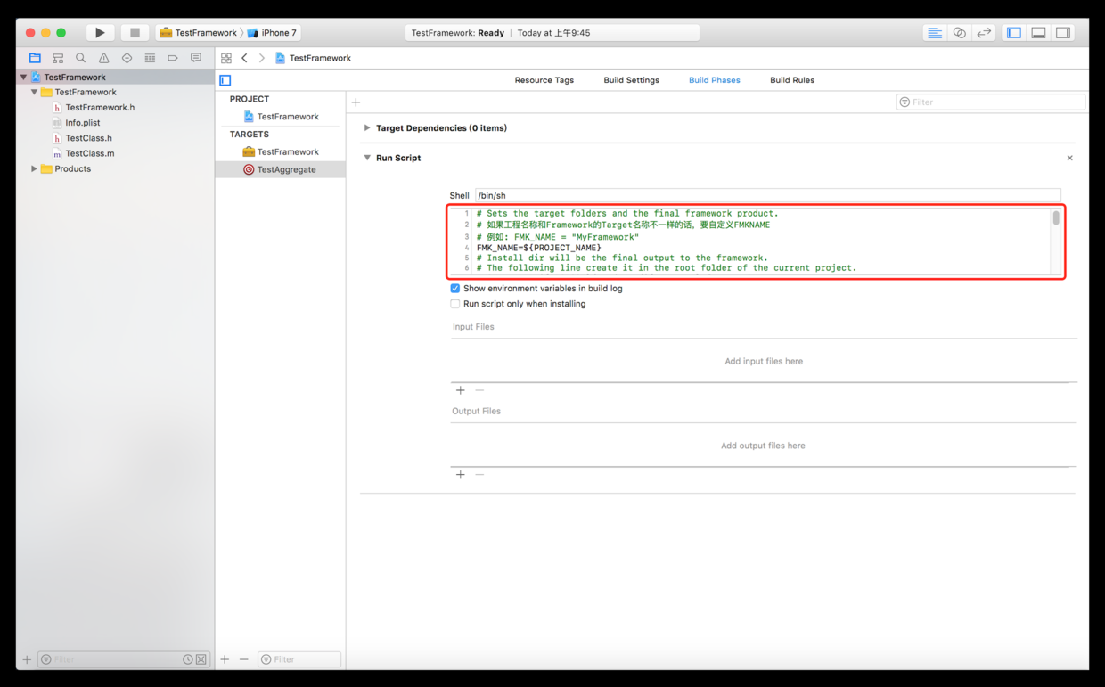Click the Stop button in toolbar
1105x687 pixels.
click(135, 33)
